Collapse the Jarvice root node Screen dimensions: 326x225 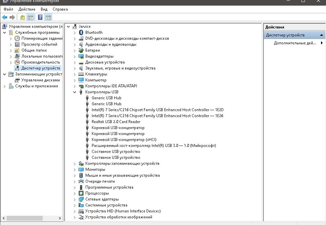click(x=69, y=26)
